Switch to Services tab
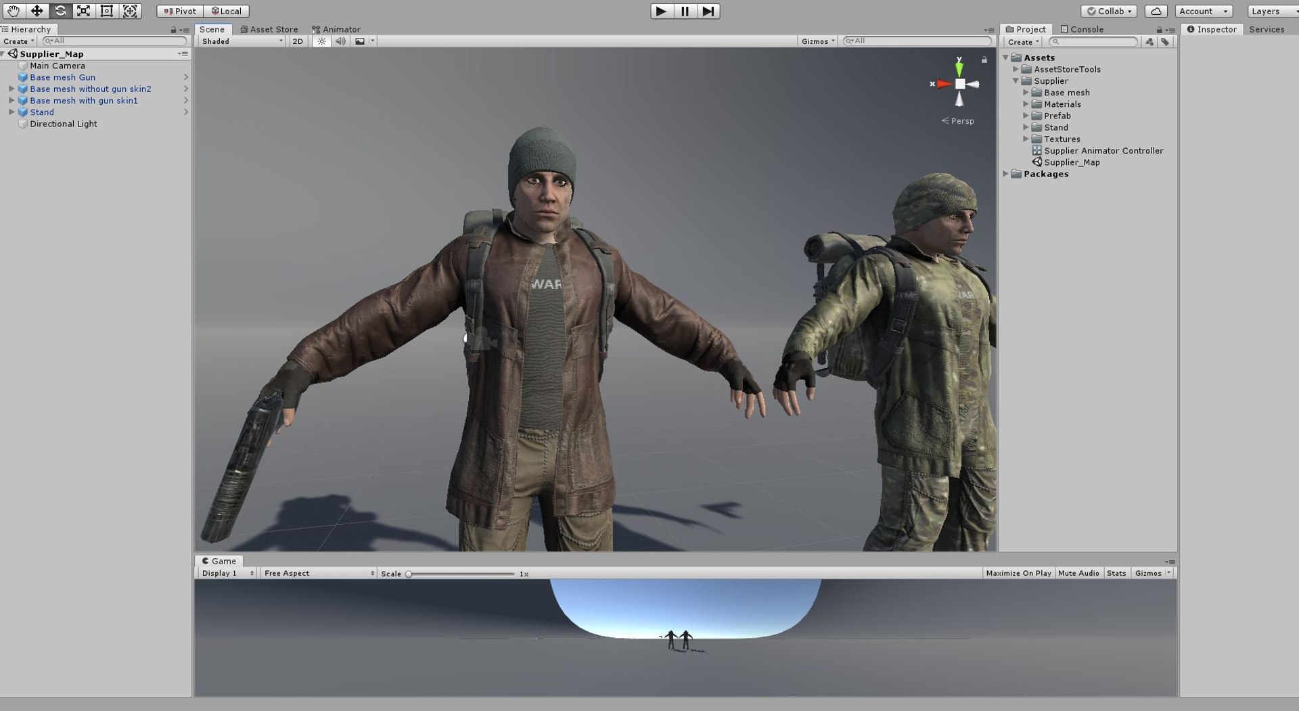Screen dimensions: 1299x711 tap(1267, 29)
